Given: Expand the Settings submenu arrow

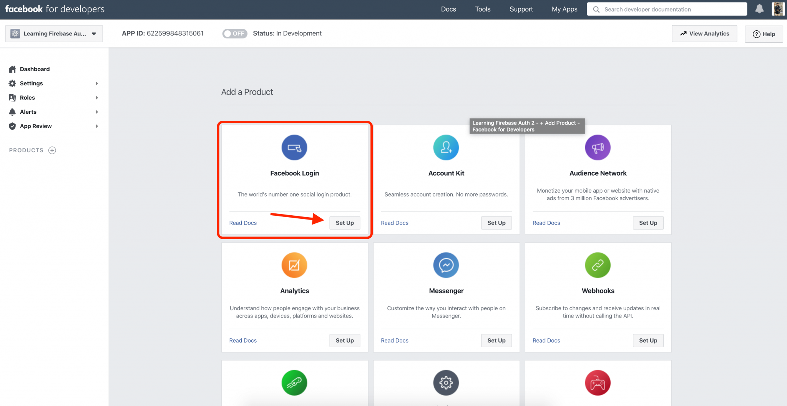Looking at the screenshot, I should click(97, 83).
